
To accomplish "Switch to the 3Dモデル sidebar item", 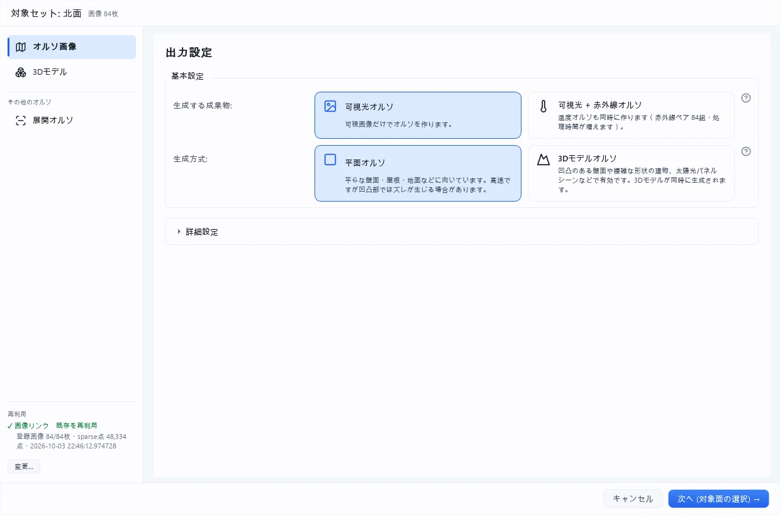I will (x=72, y=72).
